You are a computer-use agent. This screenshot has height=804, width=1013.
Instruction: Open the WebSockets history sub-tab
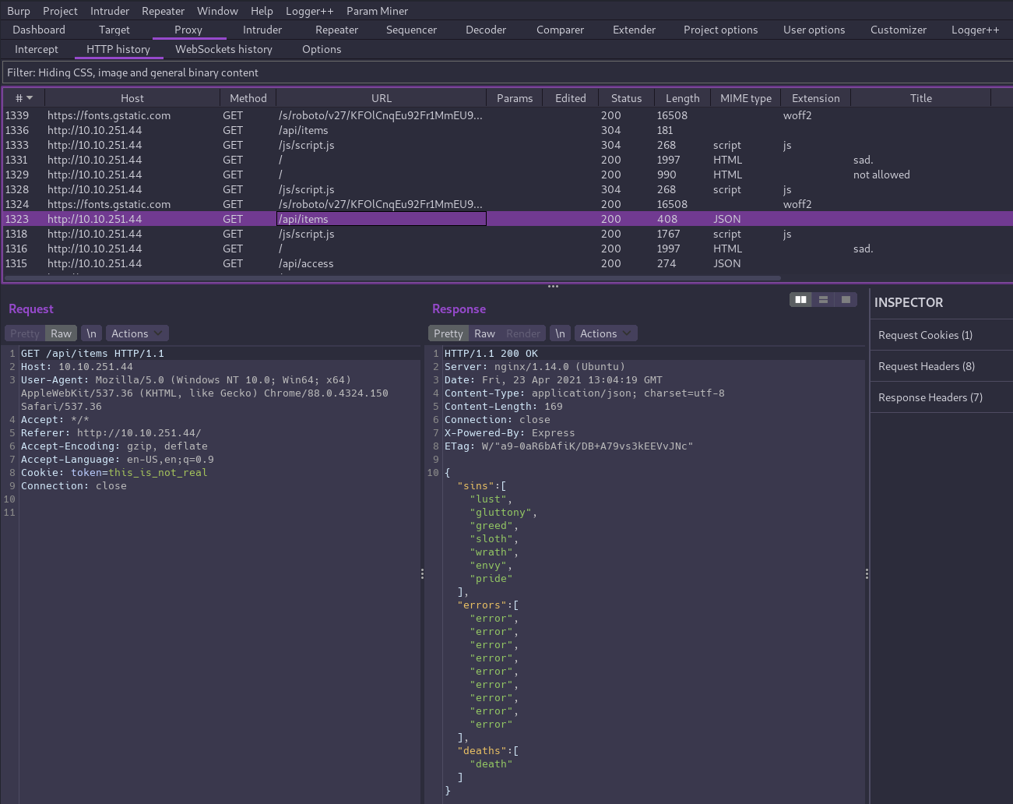(x=223, y=49)
